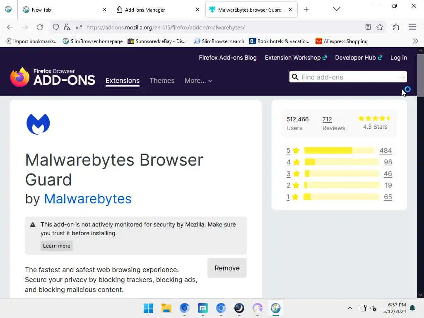Open Import bookmarks bookmark
The width and height of the screenshot is (424, 318).
coord(32,41)
